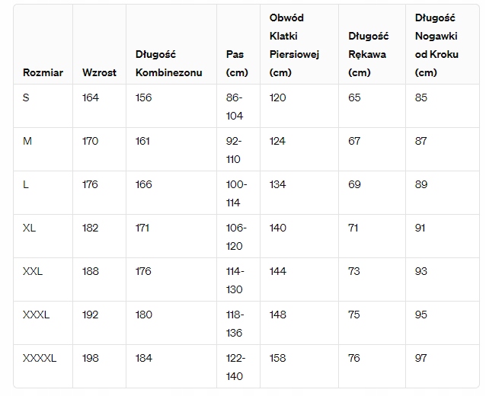This screenshot has width=486, height=396.
Task: Select height value 170 for size M
Action: coord(91,141)
